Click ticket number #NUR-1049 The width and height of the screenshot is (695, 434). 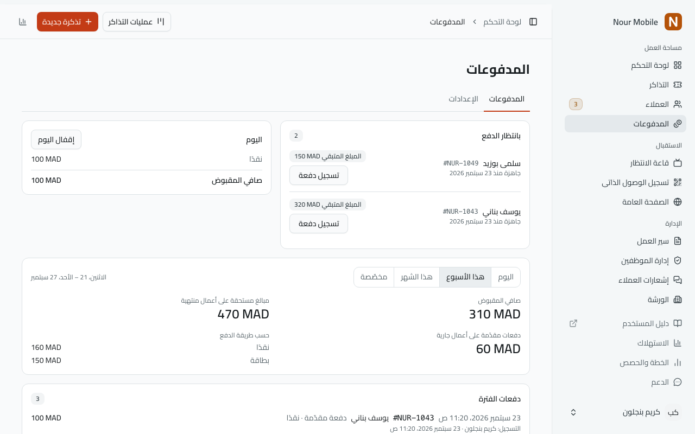coord(461,163)
